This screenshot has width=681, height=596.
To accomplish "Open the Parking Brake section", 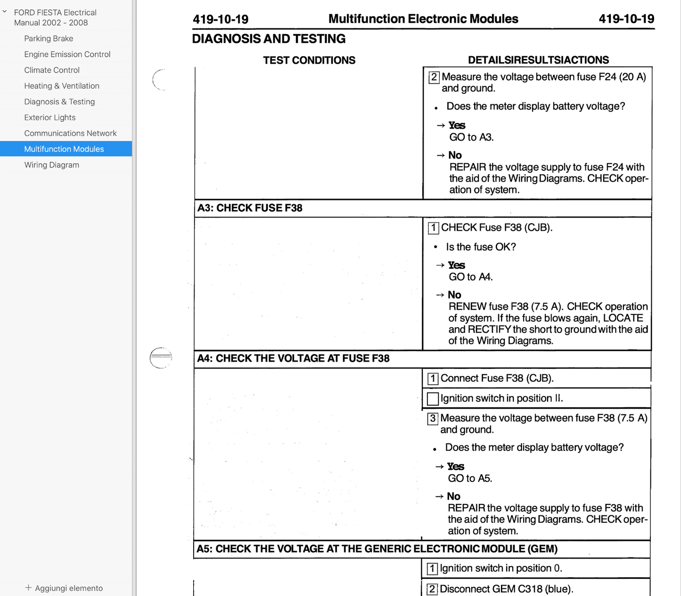I will [x=49, y=39].
